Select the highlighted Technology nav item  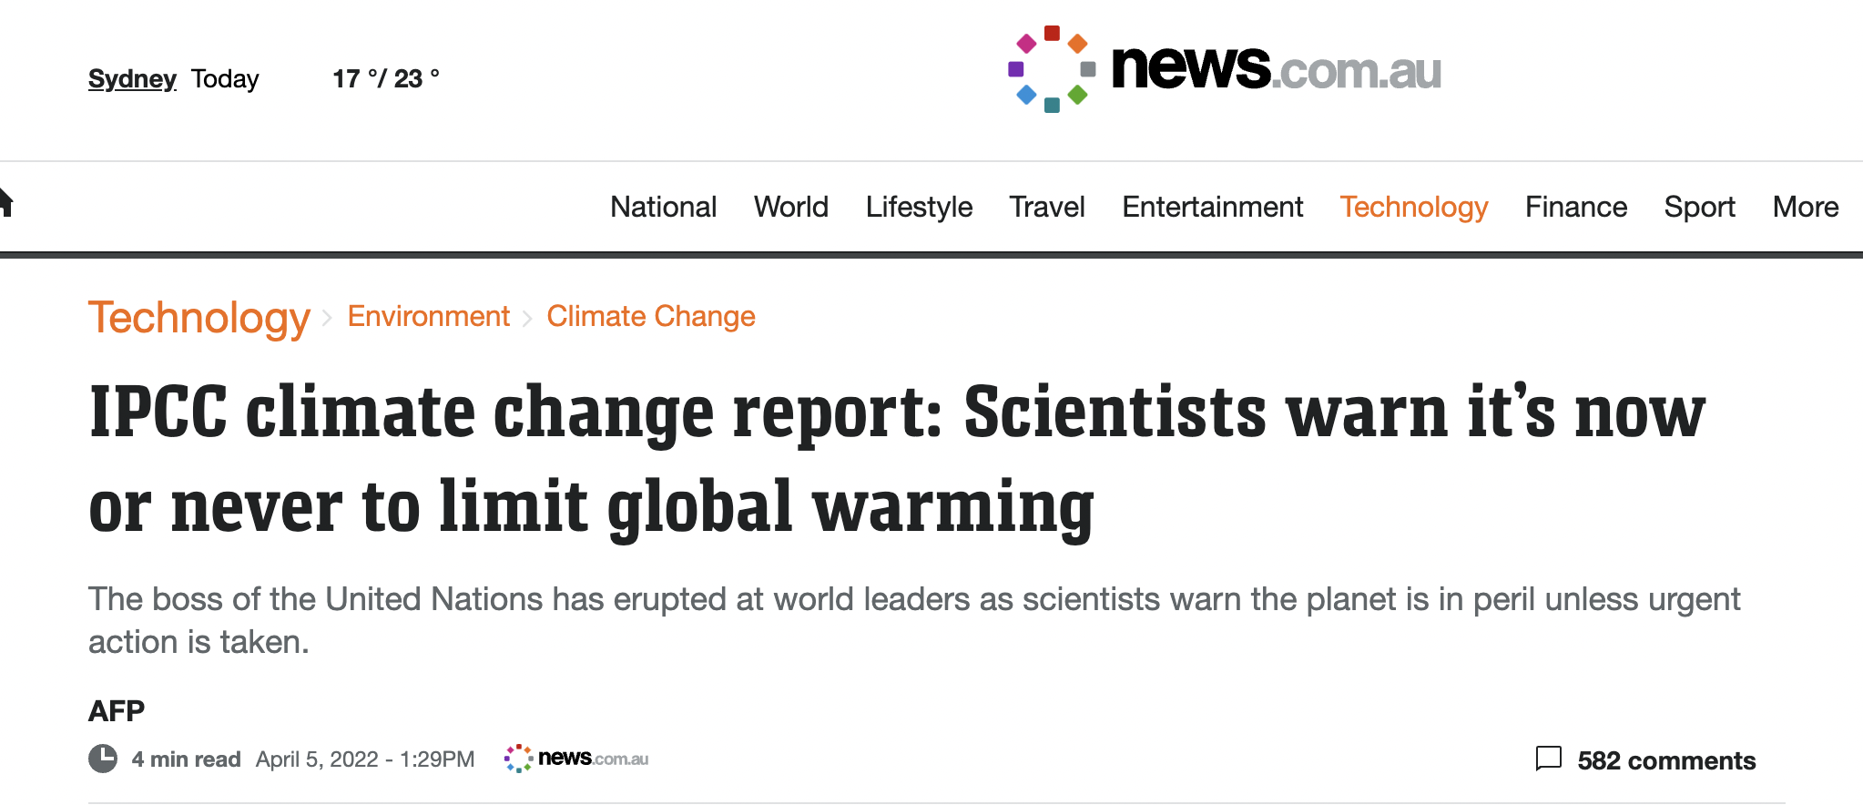[x=1413, y=207]
